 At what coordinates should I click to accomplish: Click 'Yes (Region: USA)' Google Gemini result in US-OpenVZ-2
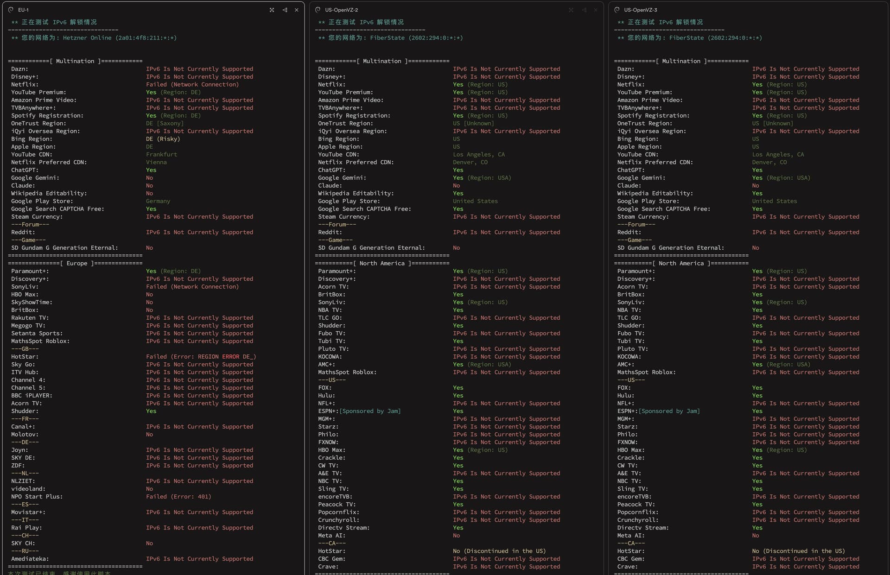(x=482, y=178)
